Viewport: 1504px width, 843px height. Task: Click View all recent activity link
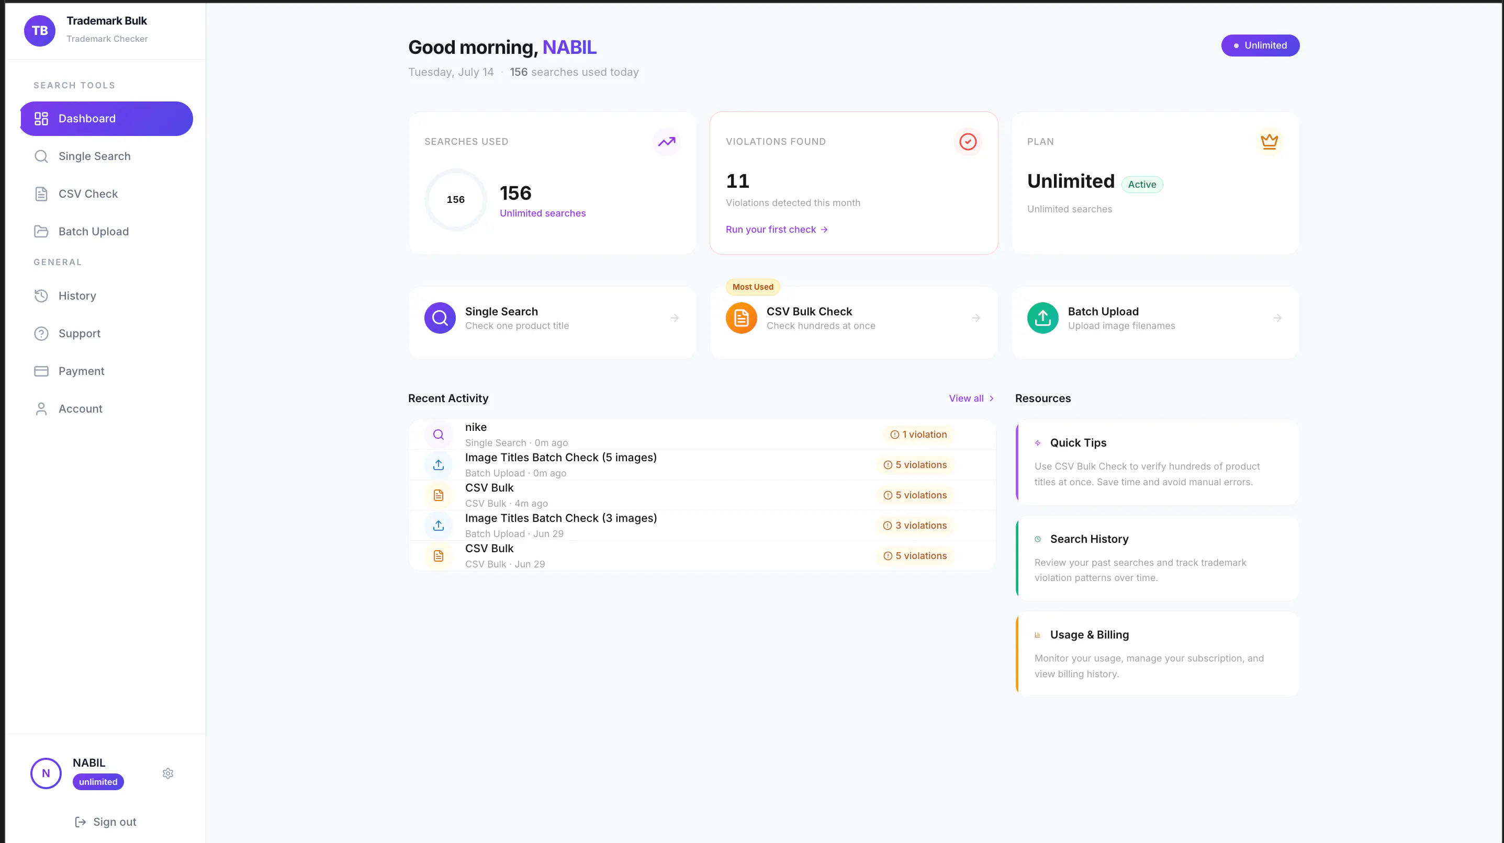pos(971,398)
